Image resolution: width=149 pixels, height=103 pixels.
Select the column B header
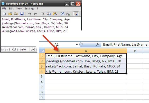point(135,51)
